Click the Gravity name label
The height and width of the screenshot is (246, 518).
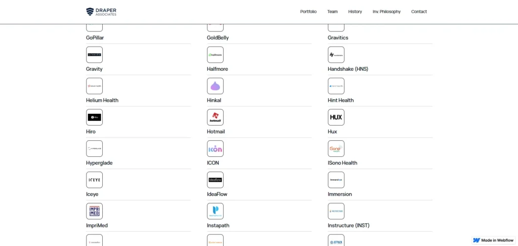(x=94, y=69)
